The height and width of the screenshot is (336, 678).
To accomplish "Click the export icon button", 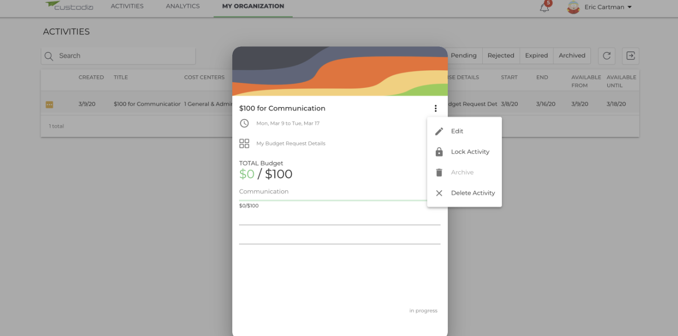I will [x=631, y=56].
